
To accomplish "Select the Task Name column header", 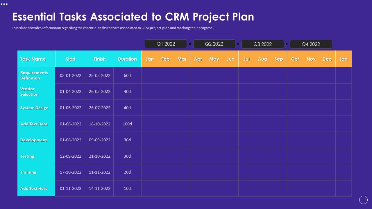I will (33, 59).
